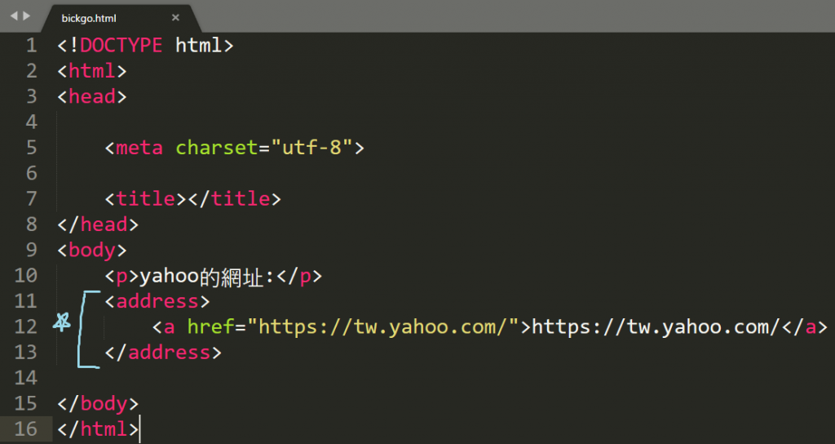Image resolution: width=835 pixels, height=444 pixels.
Task: Click the opening address tag on line 11
Action: [x=157, y=301]
